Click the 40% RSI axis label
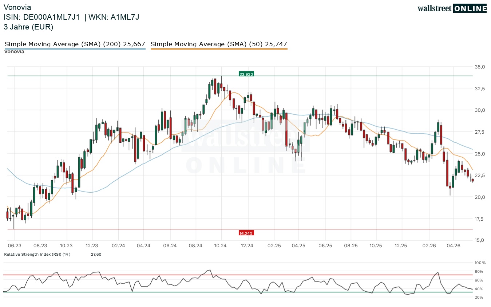This screenshot has width=491, height=307. [x=479, y=289]
